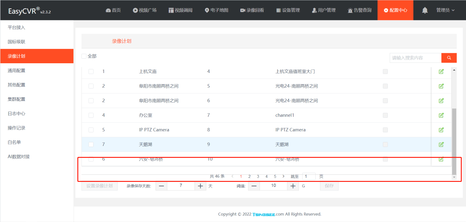Click the recording retention days value field
The image size is (466, 222).
pos(181,186)
